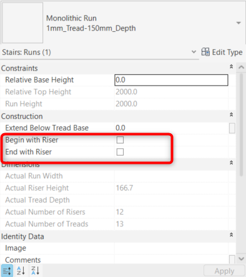This screenshot has width=246, height=277.
Task: Select the Relative Top Height value 2000.0
Action: click(x=126, y=92)
